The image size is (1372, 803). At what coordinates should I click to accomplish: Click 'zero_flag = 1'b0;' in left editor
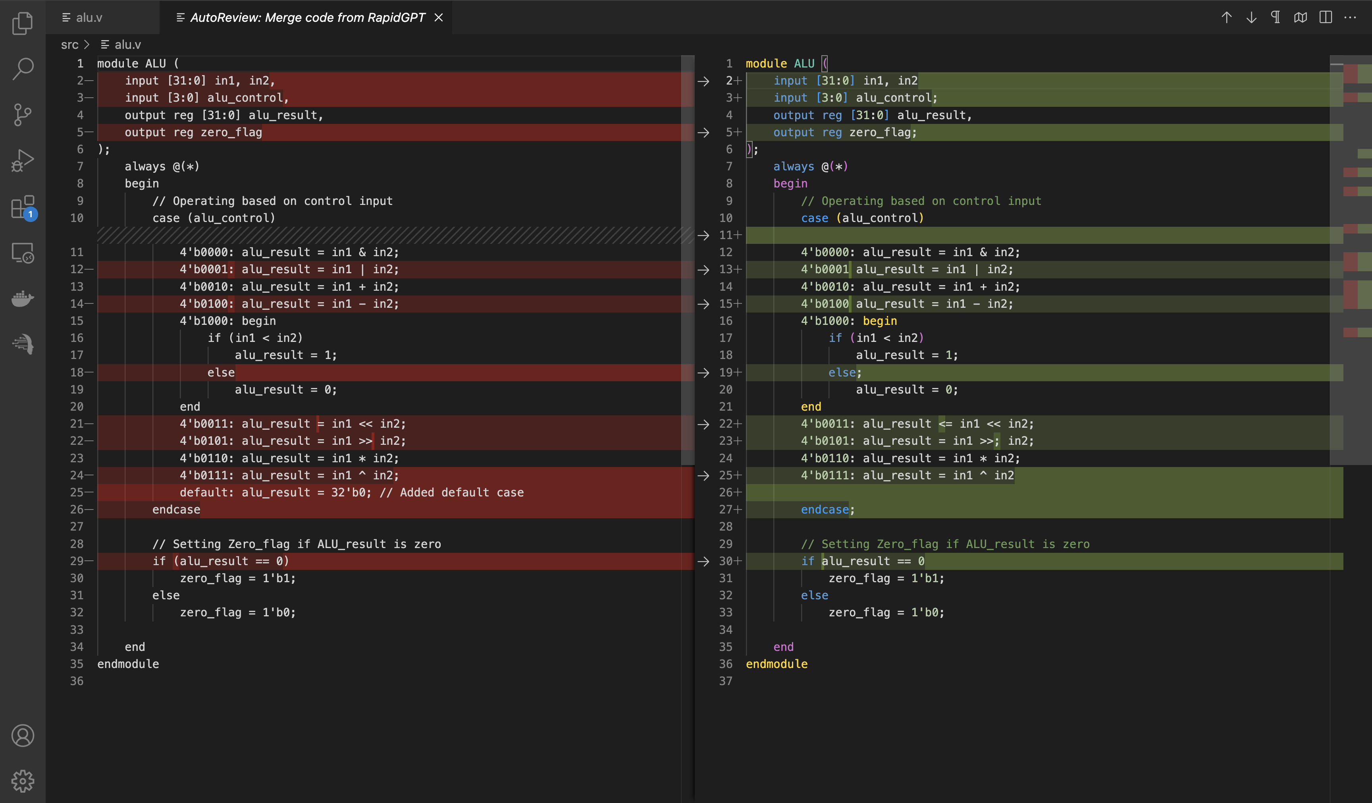click(238, 612)
